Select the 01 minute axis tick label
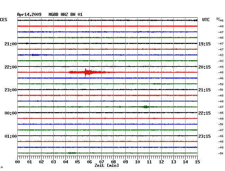This screenshot has width=225, height=171. (29, 162)
